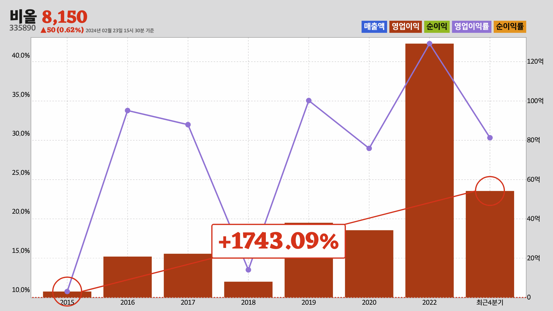This screenshot has width=553, height=311.
Task: Select the 2019 purple line data point
Action: [309, 100]
